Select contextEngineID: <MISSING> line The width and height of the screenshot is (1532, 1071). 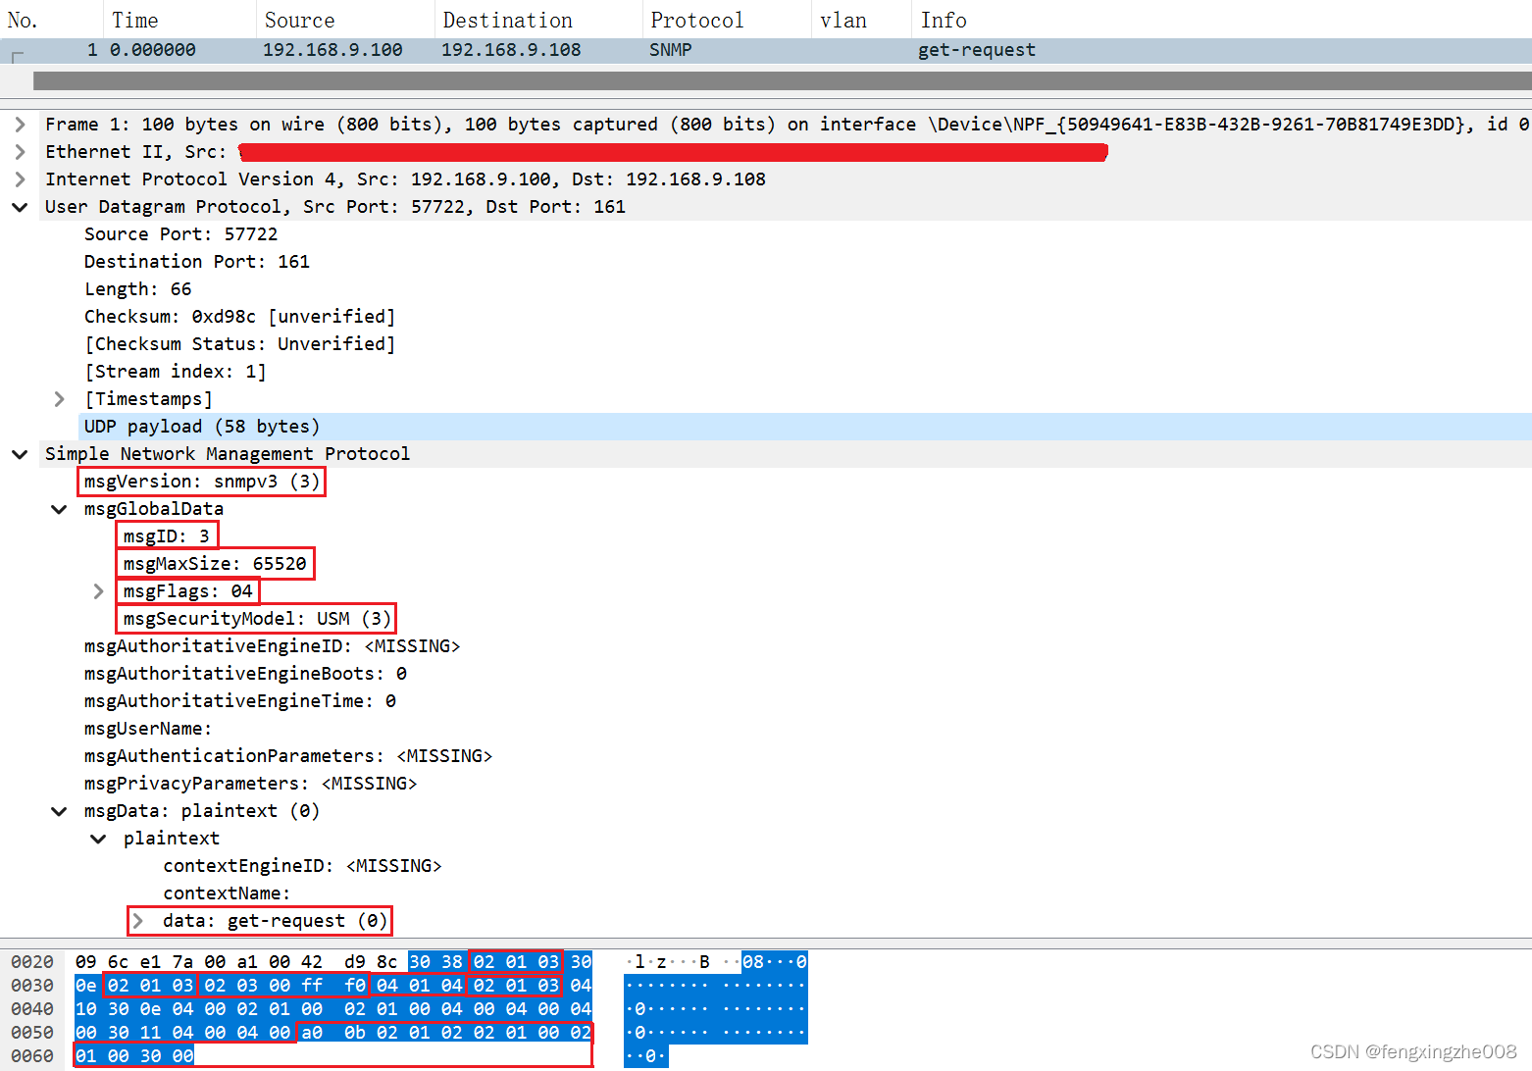click(x=302, y=866)
